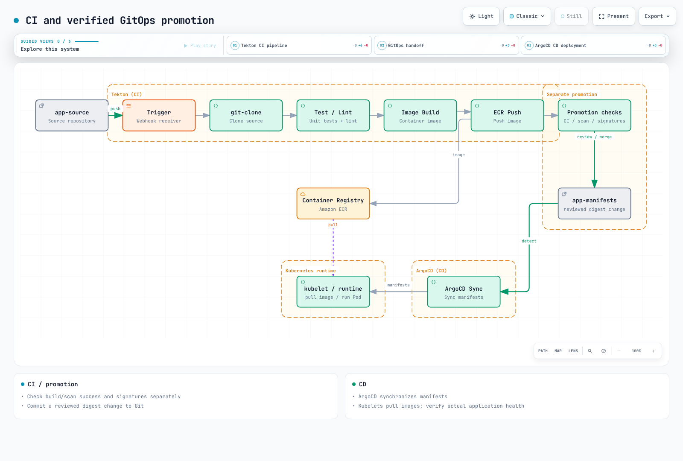Toggle the Light theme button
Image resolution: width=683 pixels, height=461 pixels.
tap(481, 16)
